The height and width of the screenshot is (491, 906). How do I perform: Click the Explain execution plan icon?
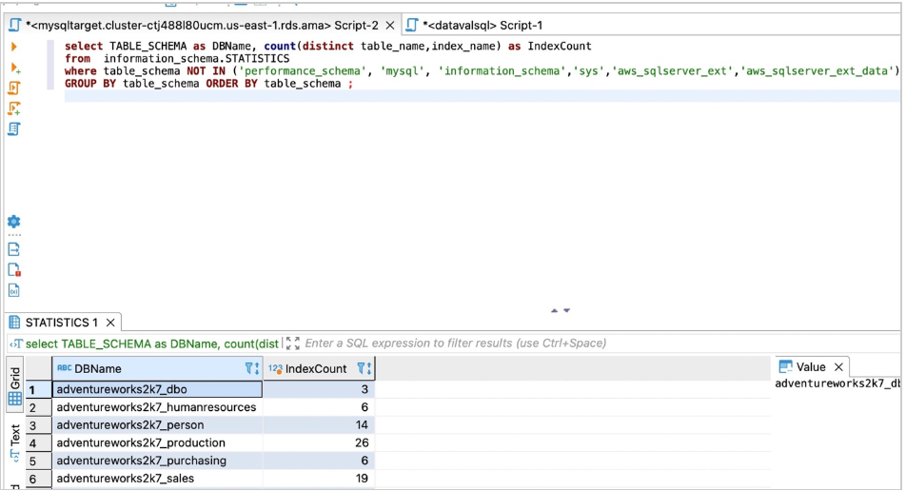click(14, 129)
